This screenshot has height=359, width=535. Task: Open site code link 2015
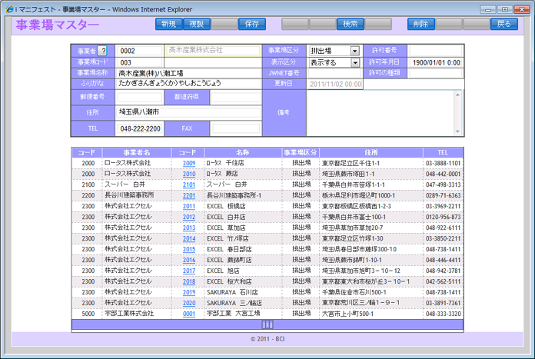tap(189, 249)
